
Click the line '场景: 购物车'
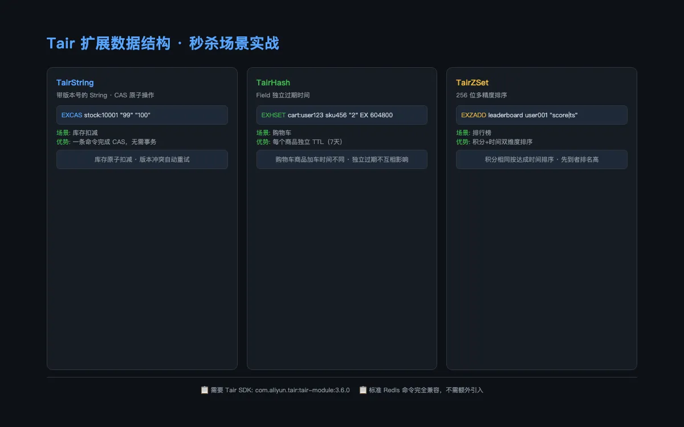coord(274,133)
